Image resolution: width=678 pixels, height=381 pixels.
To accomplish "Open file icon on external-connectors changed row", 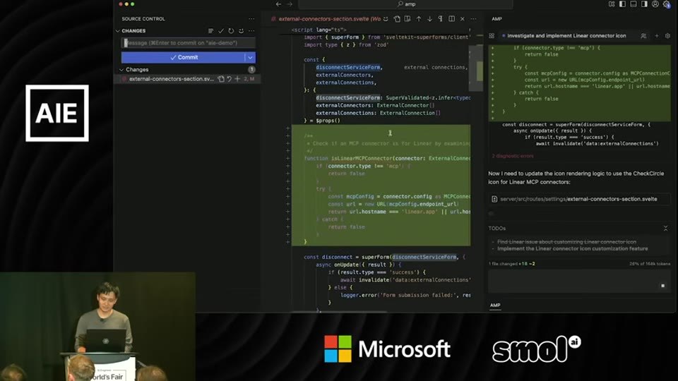I will click(x=221, y=79).
